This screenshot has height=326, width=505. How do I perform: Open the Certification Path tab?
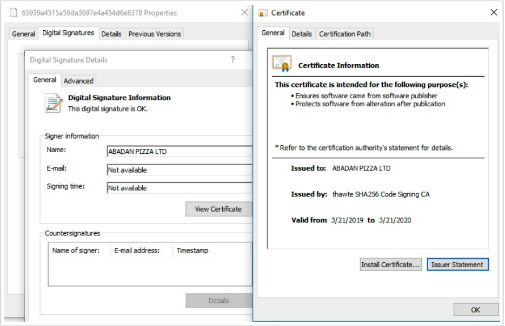click(x=344, y=34)
